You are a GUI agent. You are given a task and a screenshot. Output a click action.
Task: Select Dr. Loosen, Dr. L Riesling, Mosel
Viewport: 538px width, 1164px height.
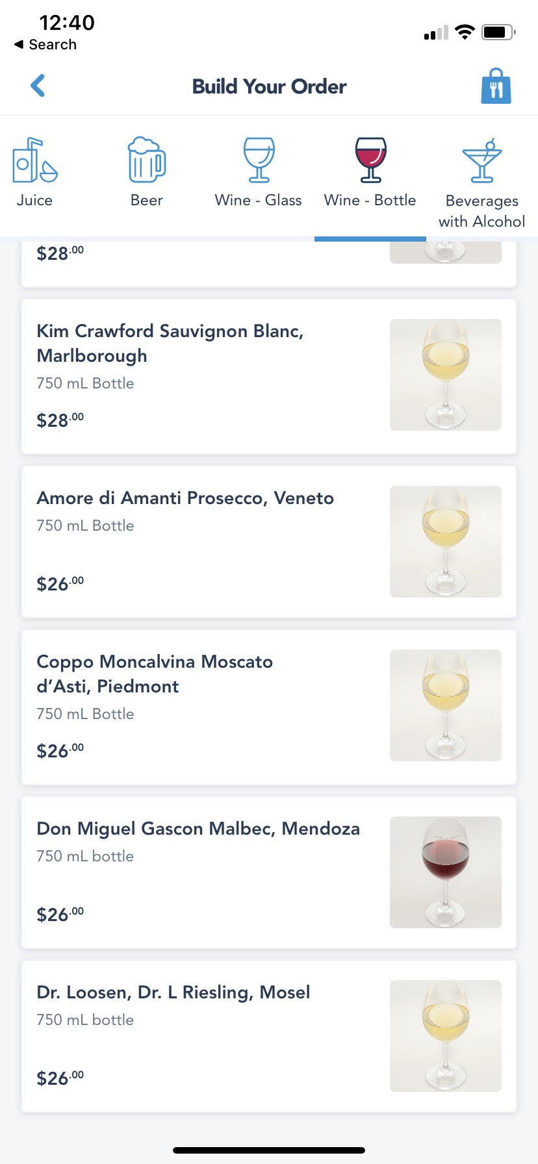click(173, 993)
